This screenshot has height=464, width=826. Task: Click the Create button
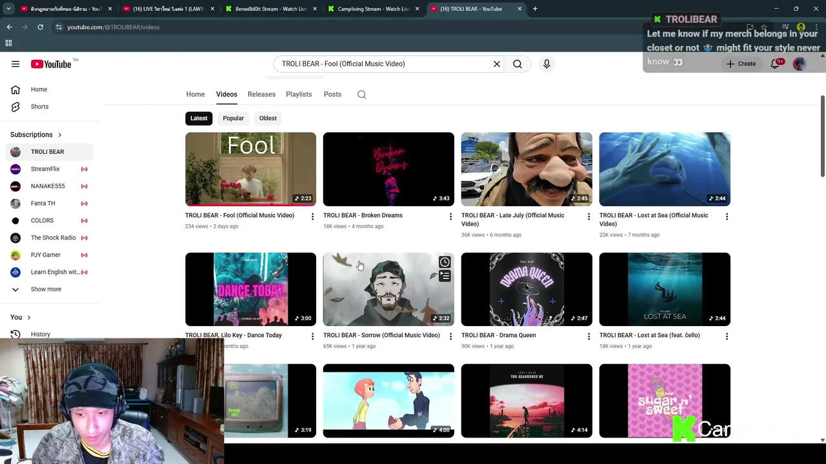741,64
